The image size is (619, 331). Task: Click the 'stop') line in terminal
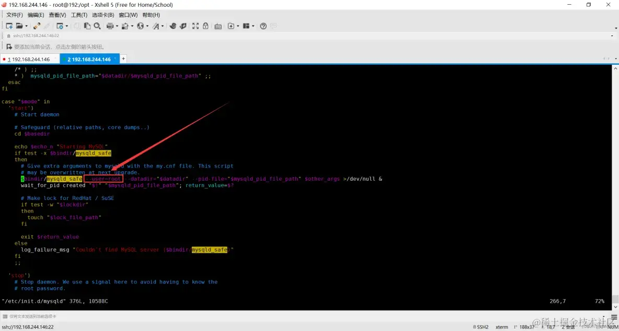[x=19, y=276]
